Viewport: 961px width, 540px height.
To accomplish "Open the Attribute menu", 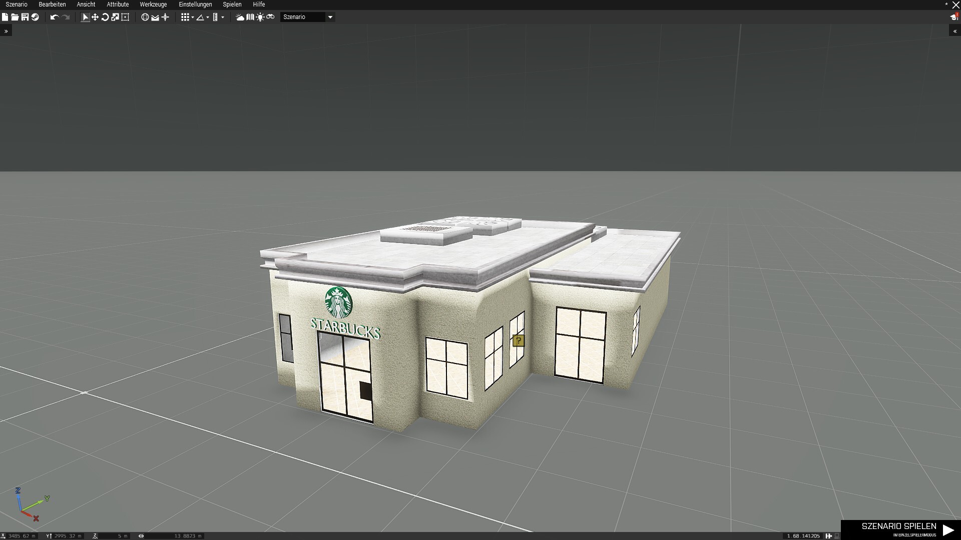I will tap(118, 4).
